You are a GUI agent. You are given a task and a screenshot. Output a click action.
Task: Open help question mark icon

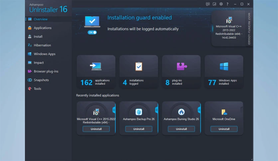227,4
